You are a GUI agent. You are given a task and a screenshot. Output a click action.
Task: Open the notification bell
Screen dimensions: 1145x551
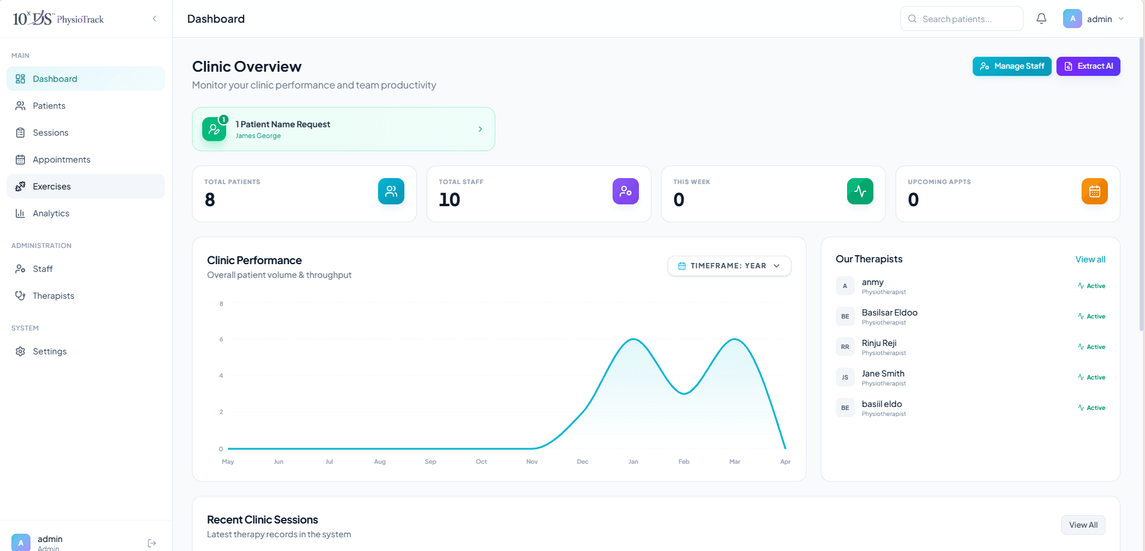1042,19
